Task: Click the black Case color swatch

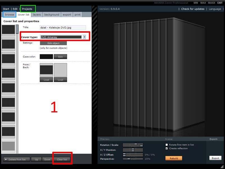Action: [46, 57]
